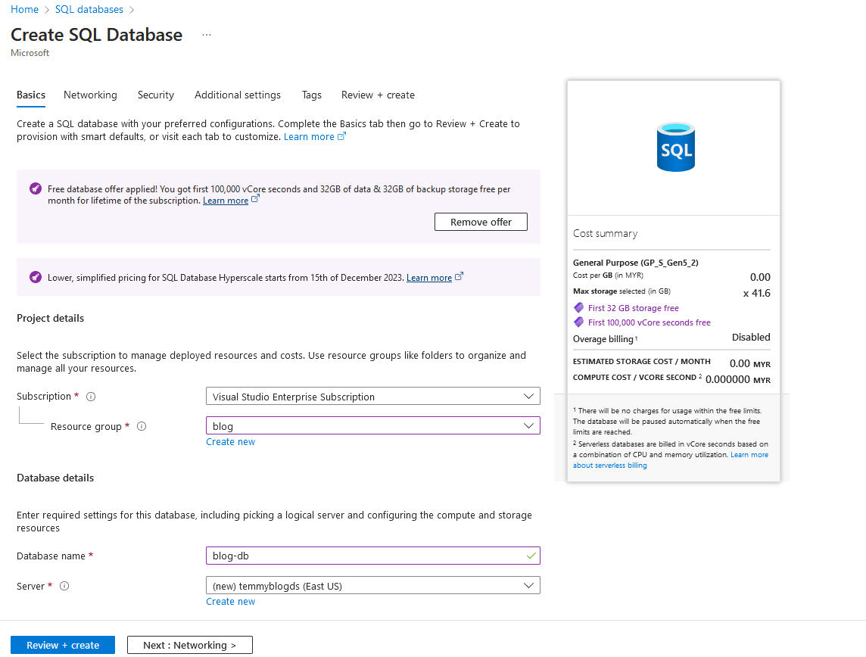Click the Subscription info icon
Image resolution: width=866 pixels, height=657 pixels.
coord(91,397)
